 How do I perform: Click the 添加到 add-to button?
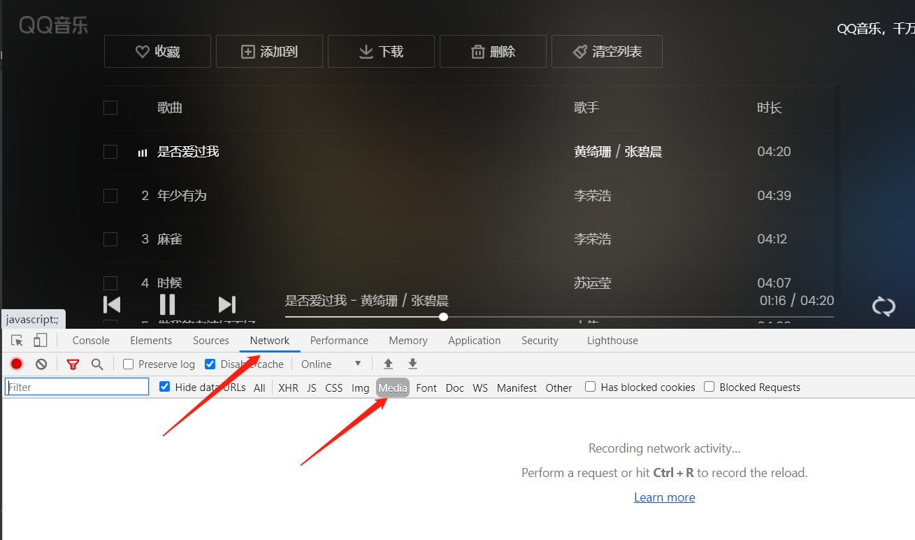269,52
